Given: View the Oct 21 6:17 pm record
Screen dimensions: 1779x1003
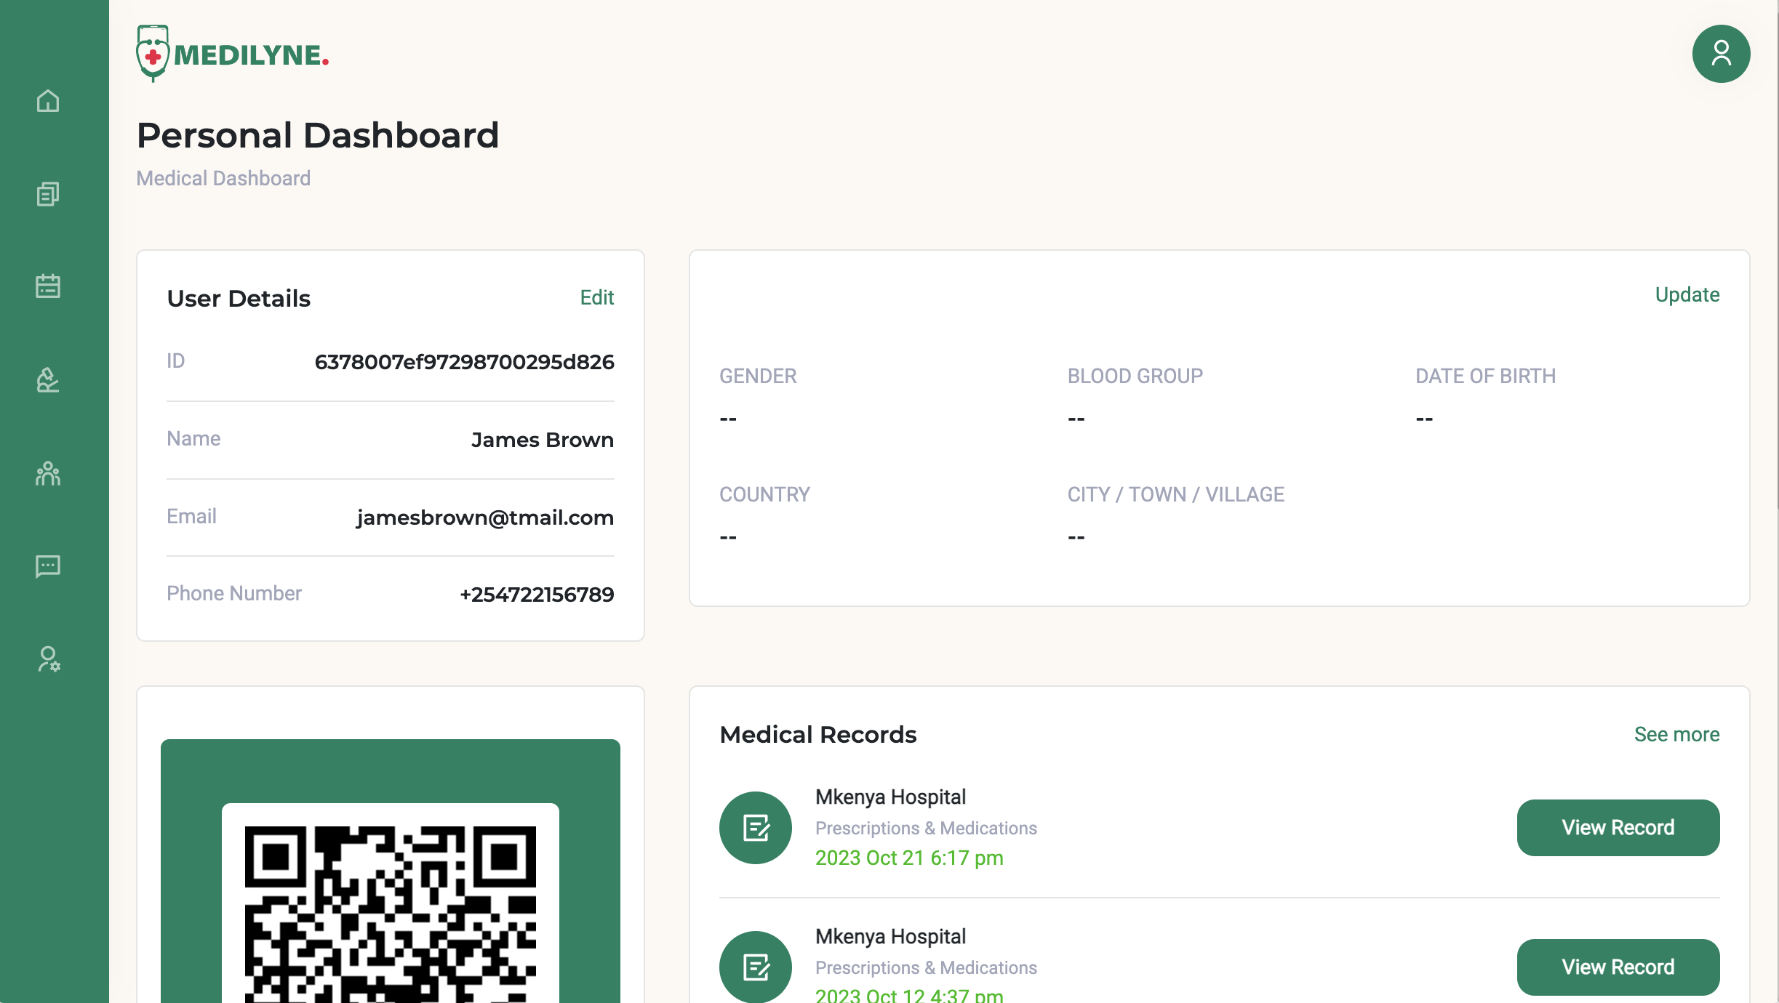Looking at the screenshot, I should [x=1618, y=827].
